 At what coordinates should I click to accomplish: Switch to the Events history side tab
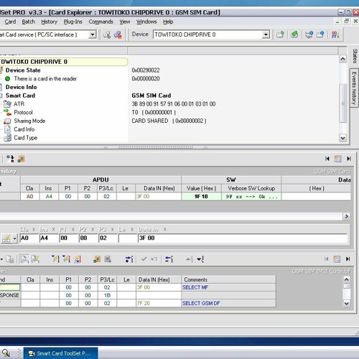point(355,88)
